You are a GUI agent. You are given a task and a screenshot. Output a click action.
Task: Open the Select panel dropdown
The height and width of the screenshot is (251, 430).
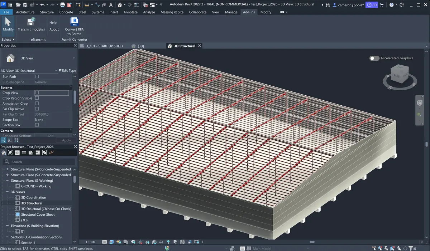tap(8, 40)
